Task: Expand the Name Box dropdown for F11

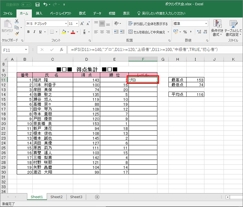Action: coord(27,50)
